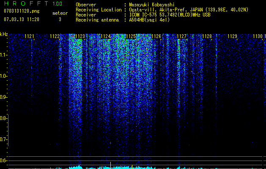Click the 1126 time axis label
This screenshot has width=266, height=169.
pos(156,36)
